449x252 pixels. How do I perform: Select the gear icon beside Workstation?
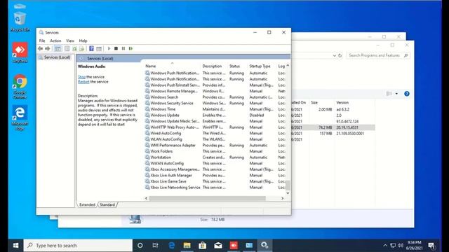click(x=147, y=157)
